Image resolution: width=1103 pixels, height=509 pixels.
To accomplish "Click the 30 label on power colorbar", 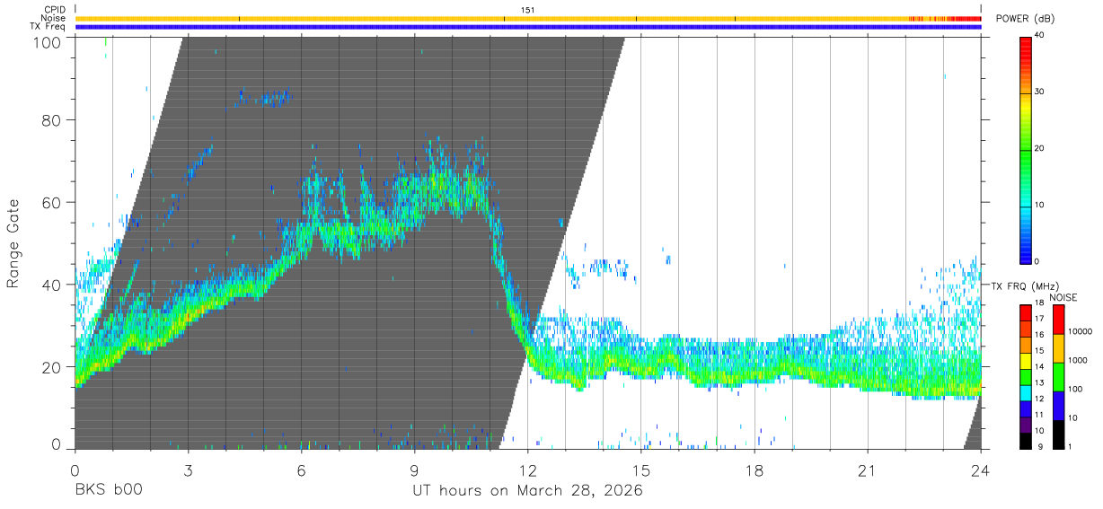I will point(1038,92).
